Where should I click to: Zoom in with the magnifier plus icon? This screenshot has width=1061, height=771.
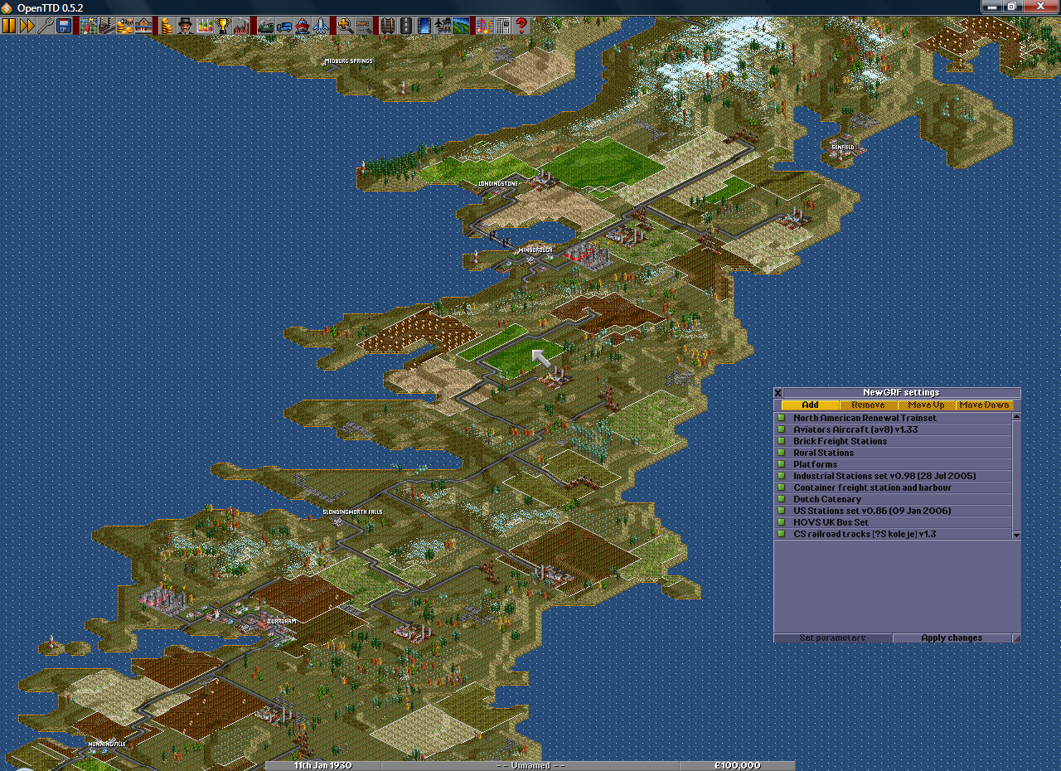[345, 26]
